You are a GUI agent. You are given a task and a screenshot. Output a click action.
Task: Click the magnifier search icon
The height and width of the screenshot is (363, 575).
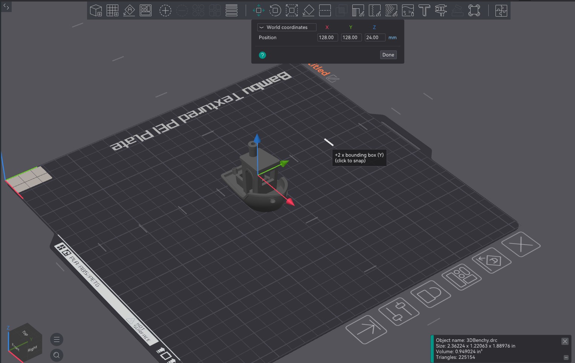tap(57, 355)
